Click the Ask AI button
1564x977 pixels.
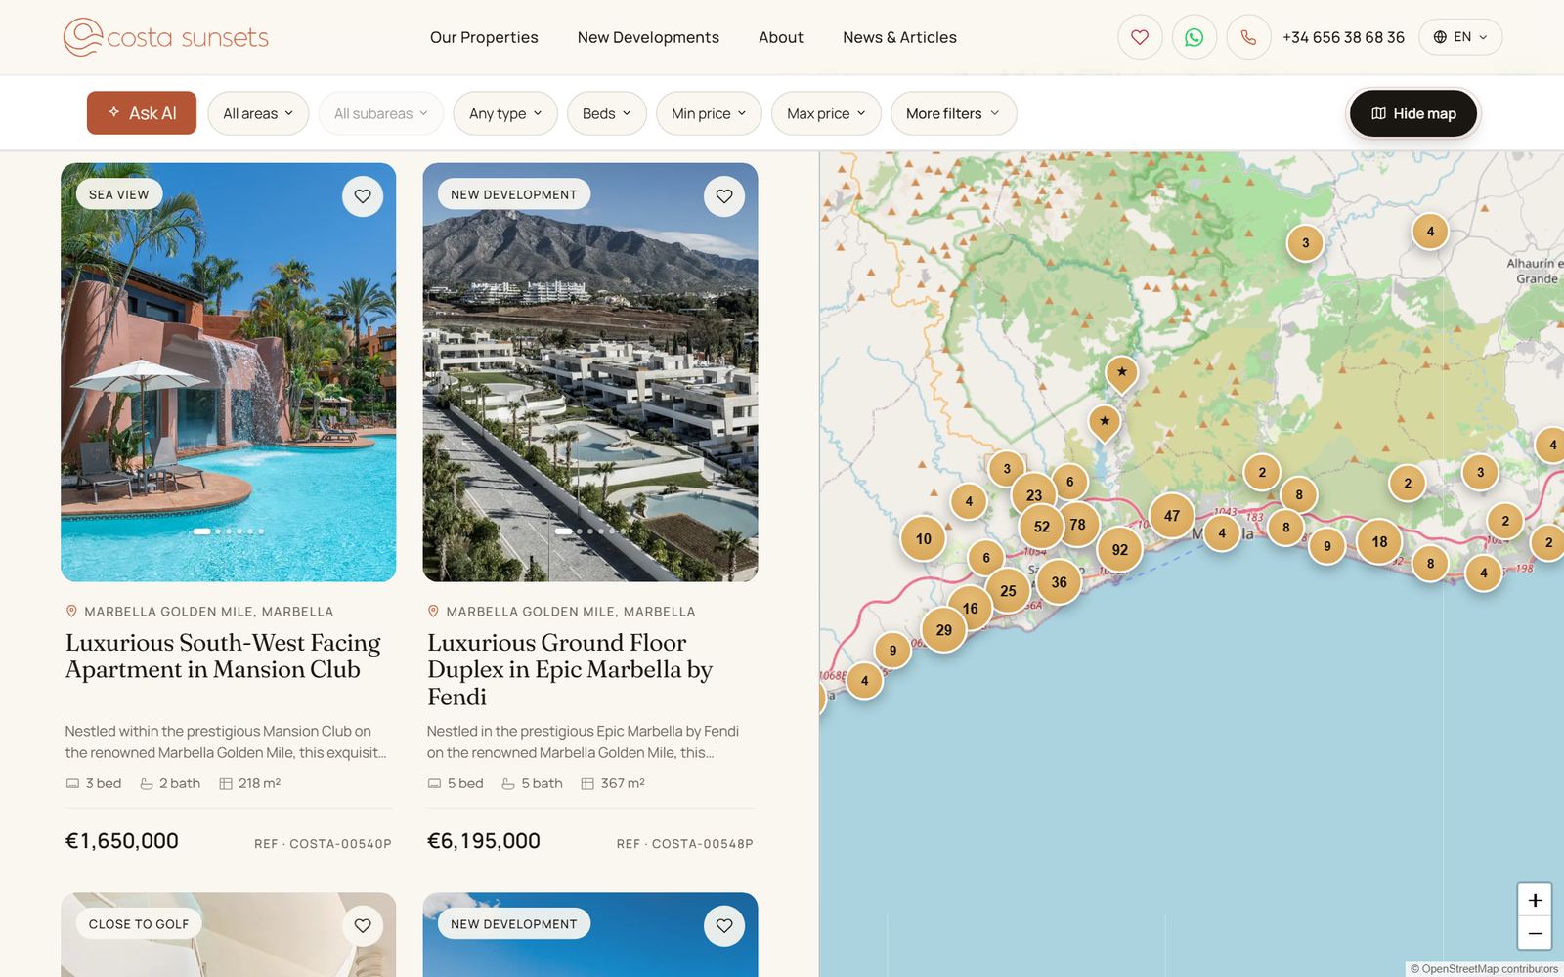142,113
